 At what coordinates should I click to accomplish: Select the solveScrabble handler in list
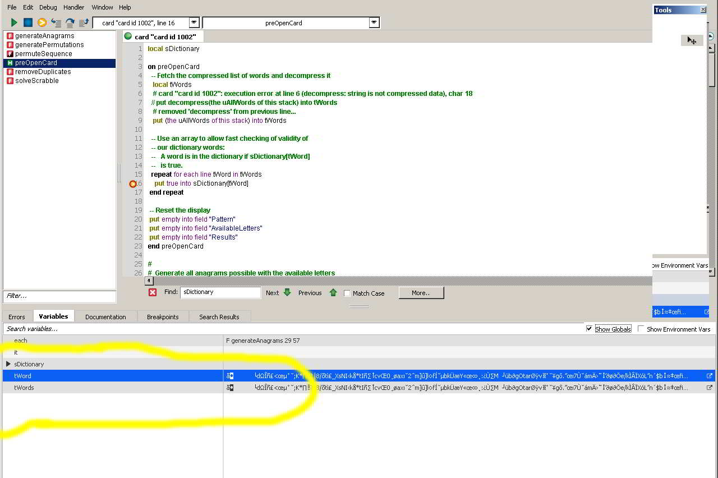36,81
